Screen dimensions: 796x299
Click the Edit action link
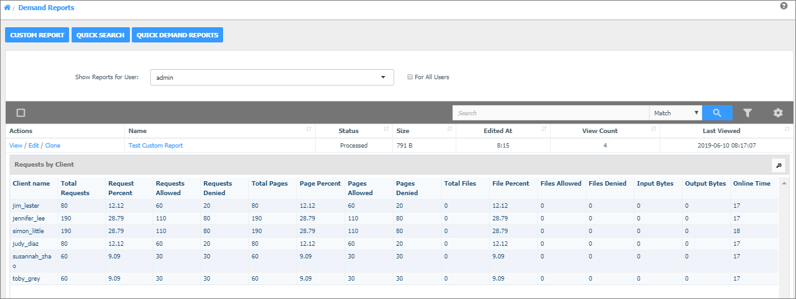tap(34, 146)
